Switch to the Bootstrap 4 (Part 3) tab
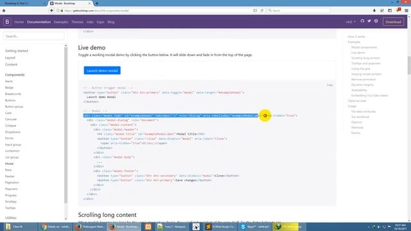This screenshot has height=231, width=411. [23, 3]
